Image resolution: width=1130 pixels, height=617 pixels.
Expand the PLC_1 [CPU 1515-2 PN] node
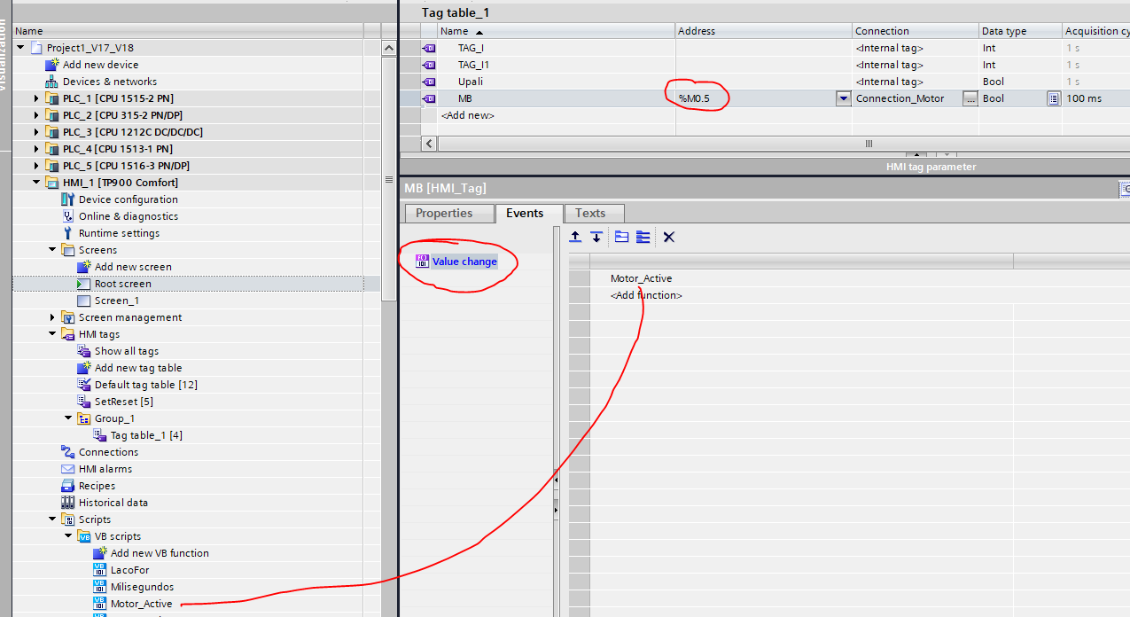tap(36, 98)
